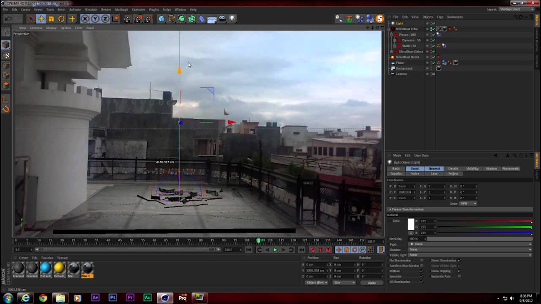
Task: Open After Effects from the taskbar
Action: point(95,298)
